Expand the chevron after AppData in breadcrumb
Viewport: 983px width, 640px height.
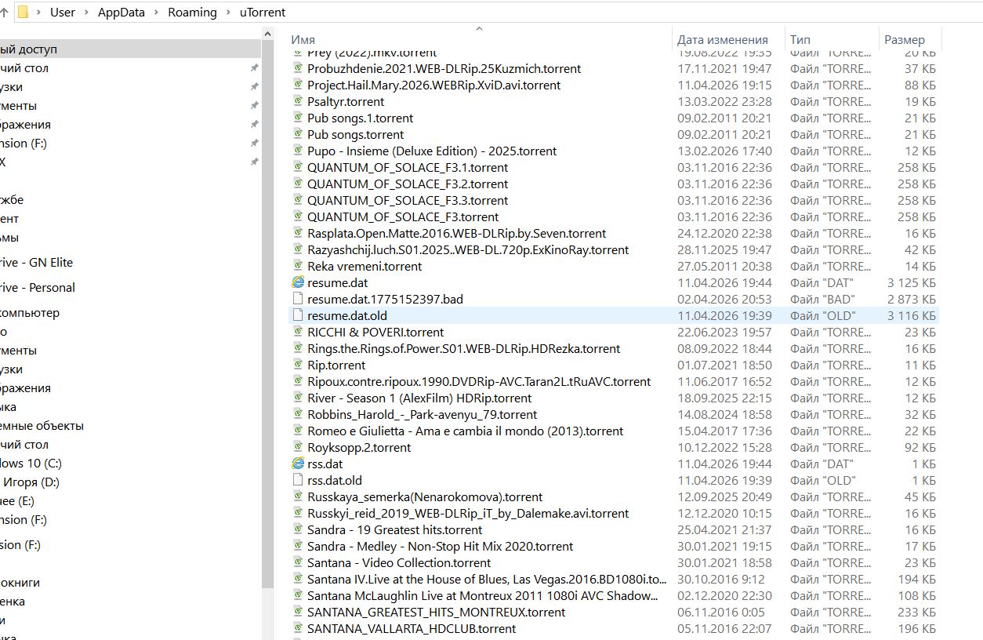click(x=157, y=13)
